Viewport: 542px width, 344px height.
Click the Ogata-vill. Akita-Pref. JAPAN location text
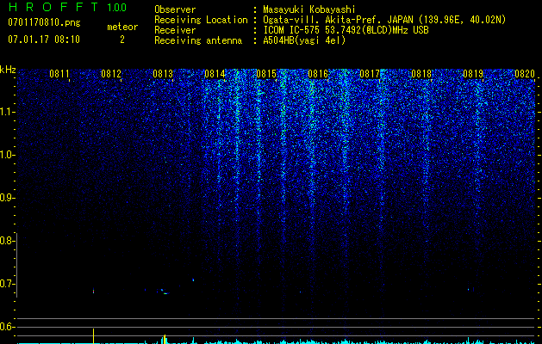384,20
